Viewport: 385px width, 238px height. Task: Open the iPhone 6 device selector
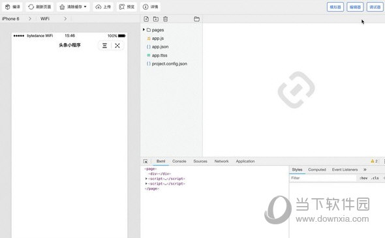[x=17, y=19]
